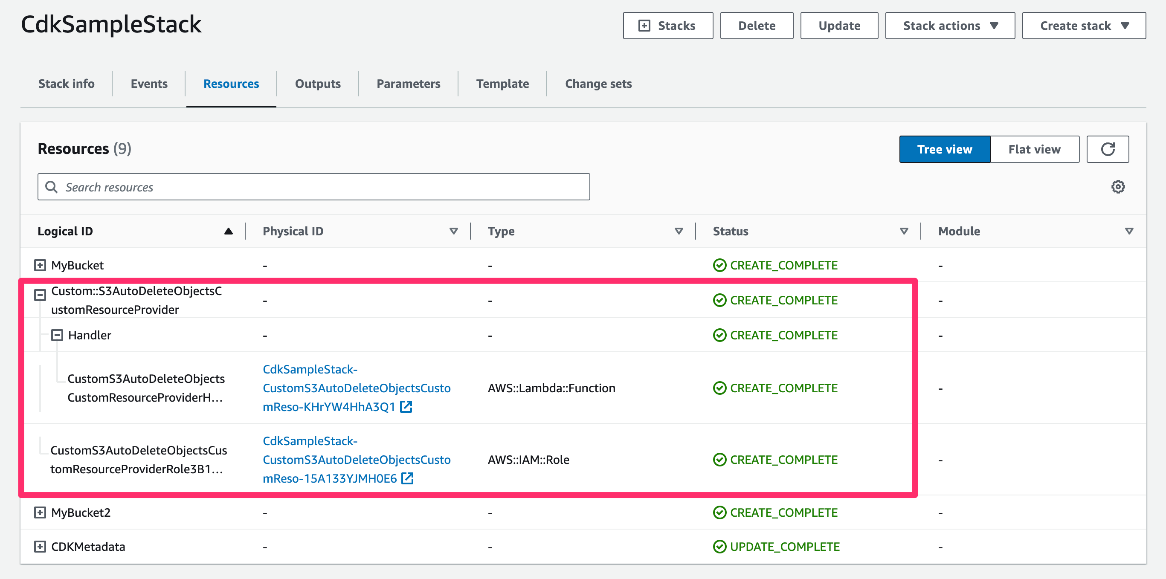The height and width of the screenshot is (579, 1166).
Task: Open the Stack actions dropdown
Action: coord(950,25)
